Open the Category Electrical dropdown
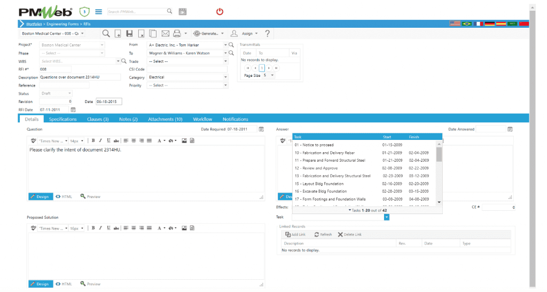 pos(225,77)
